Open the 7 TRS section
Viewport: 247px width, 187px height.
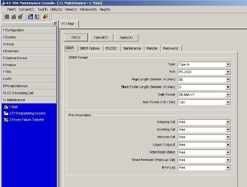29,72
